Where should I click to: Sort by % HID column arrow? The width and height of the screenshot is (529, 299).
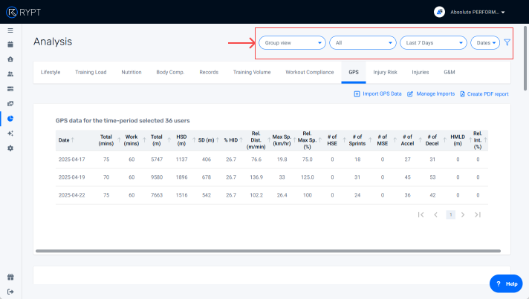coord(241,140)
